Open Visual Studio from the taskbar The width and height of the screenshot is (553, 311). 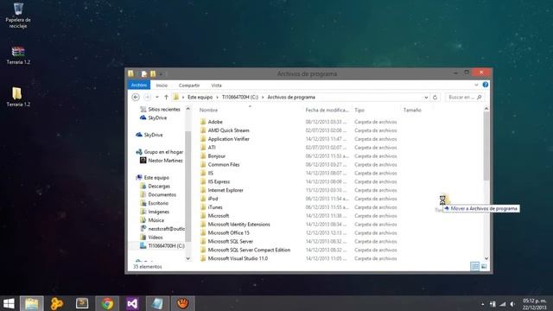click(132, 303)
